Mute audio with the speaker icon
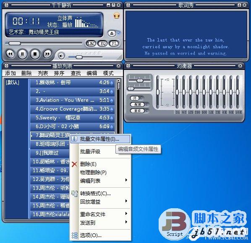Viewport: 251px width, 243px height. tap(61, 56)
